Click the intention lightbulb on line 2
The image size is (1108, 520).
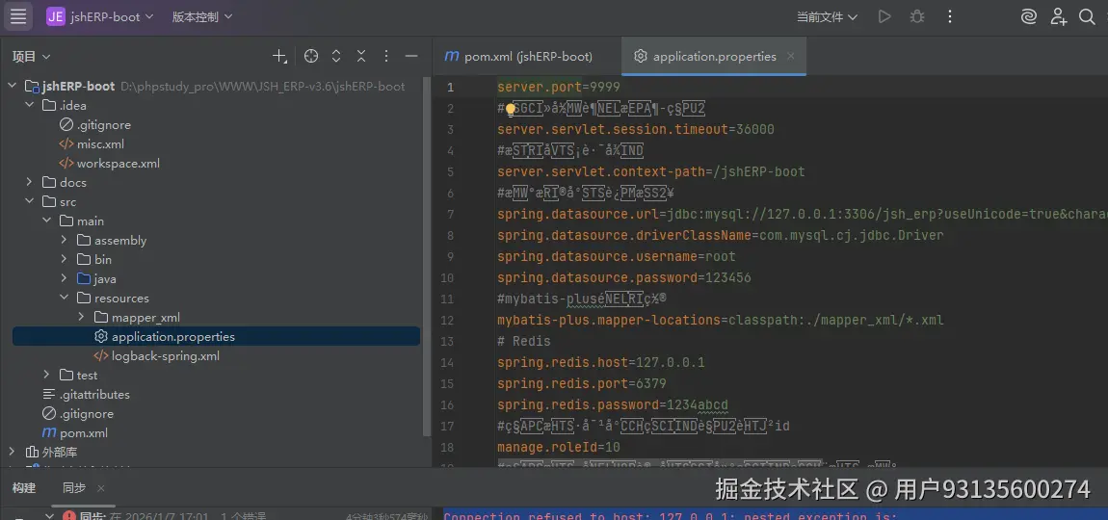511,109
